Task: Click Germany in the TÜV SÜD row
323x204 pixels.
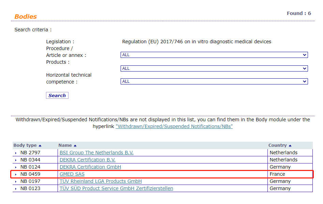Action: tap(280, 189)
